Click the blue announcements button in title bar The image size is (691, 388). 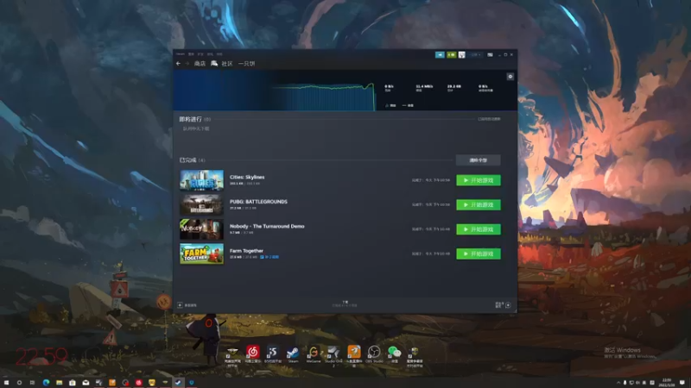(440, 54)
